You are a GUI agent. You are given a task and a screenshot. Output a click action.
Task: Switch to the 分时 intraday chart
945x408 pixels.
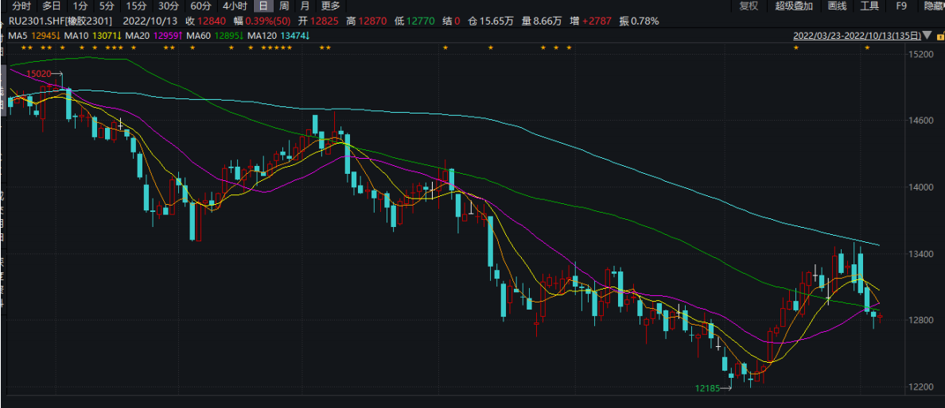pos(21,6)
